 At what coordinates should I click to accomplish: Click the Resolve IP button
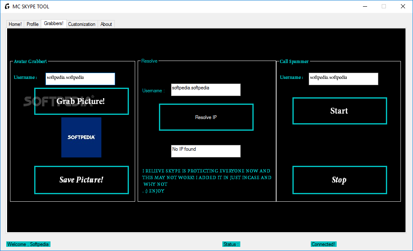click(x=206, y=117)
